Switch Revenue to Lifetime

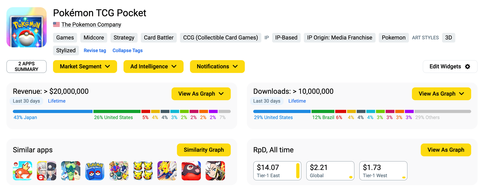(x=57, y=101)
